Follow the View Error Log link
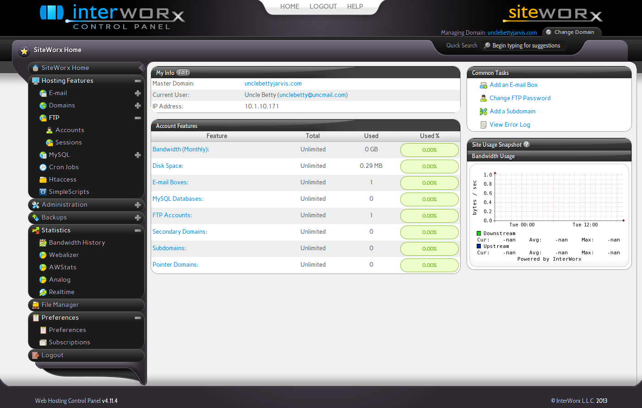The image size is (642, 408). point(510,124)
